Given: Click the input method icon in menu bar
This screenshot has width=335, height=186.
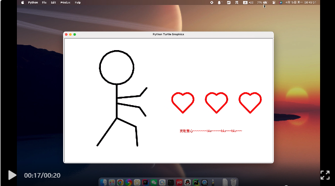Looking at the screenshot, I should coord(248,2).
